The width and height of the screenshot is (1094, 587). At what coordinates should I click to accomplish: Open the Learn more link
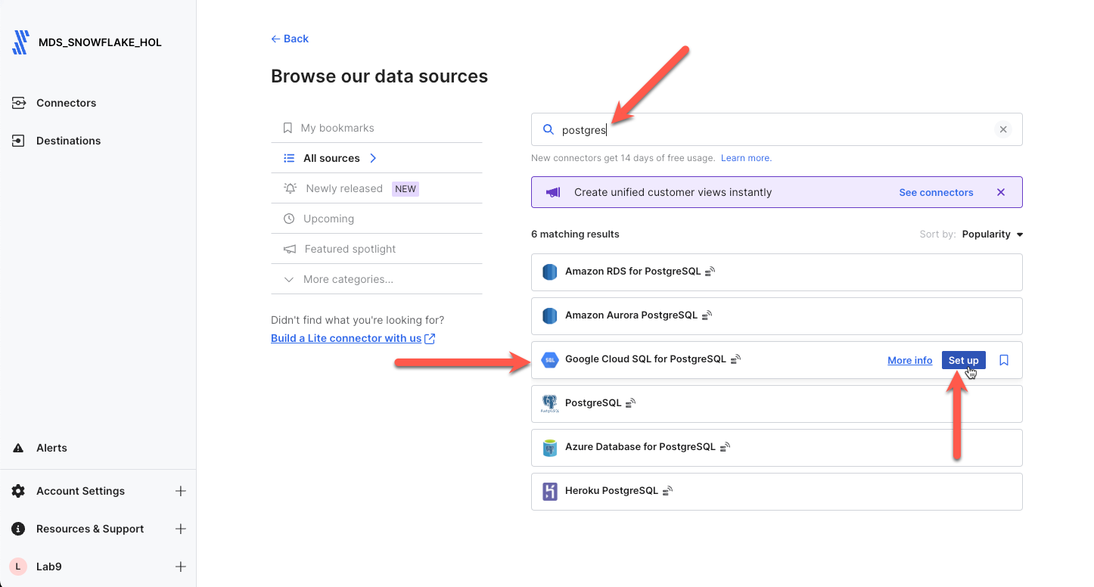[746, 158]
